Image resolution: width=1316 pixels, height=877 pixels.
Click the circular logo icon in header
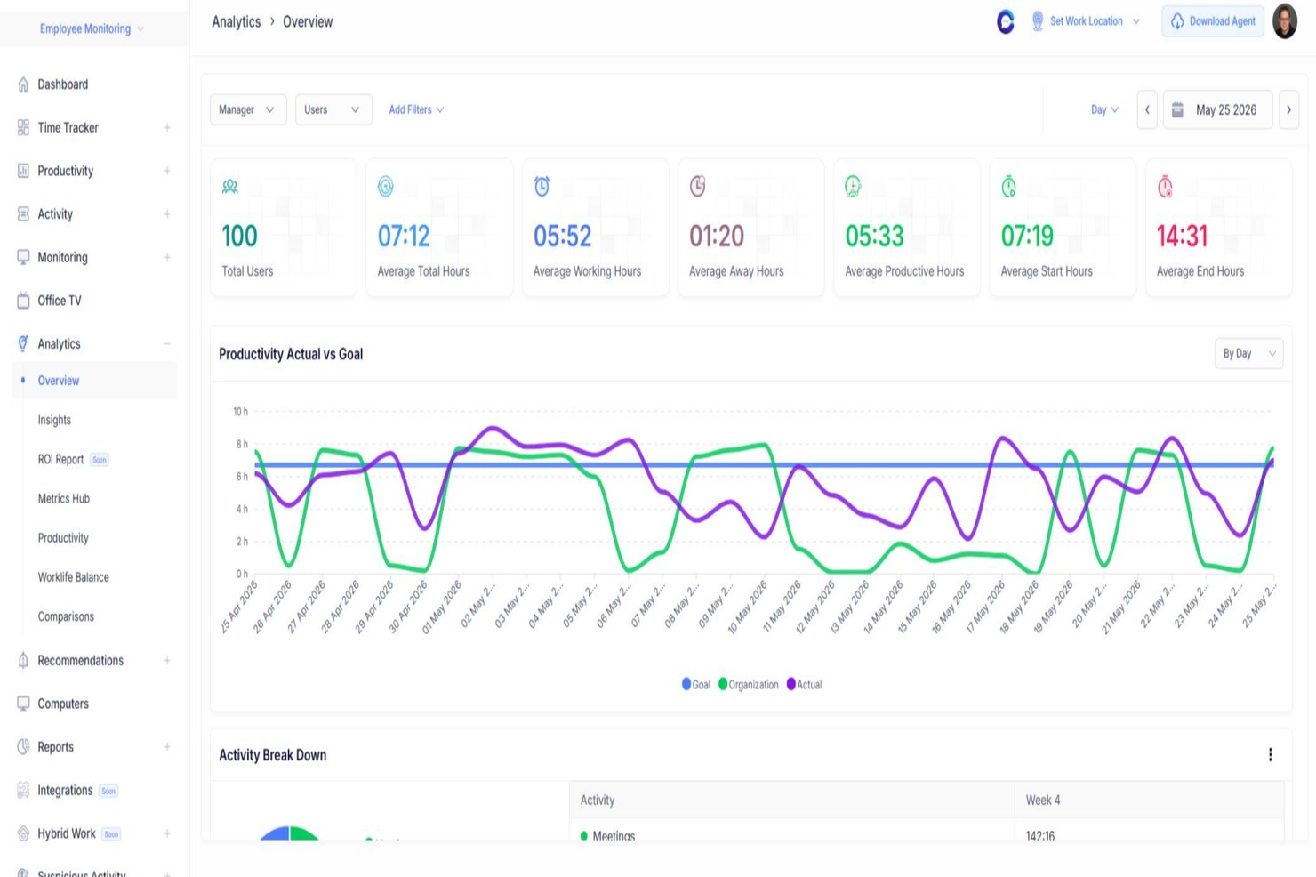tap(1006, 21)
